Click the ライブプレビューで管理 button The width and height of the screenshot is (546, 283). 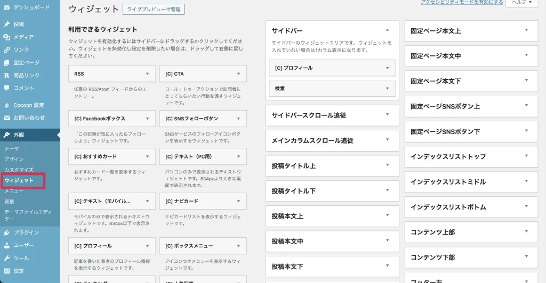[x=154, y=9]
